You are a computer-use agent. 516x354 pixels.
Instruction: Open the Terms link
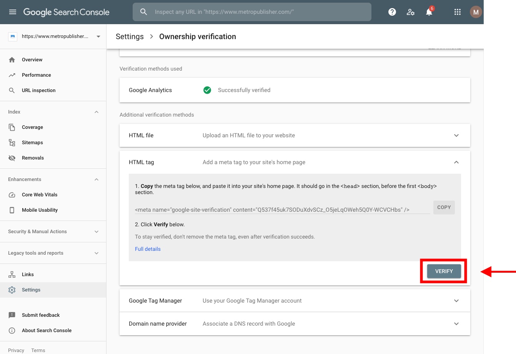[x=38, y=350]
